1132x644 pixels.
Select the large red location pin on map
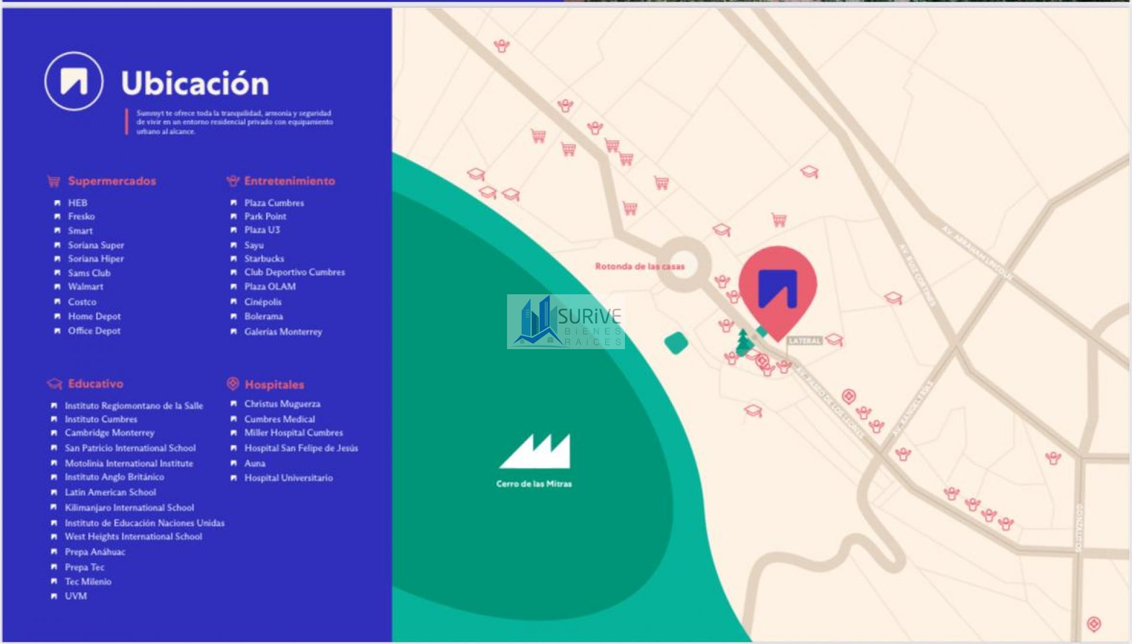[x=778, y=293]
